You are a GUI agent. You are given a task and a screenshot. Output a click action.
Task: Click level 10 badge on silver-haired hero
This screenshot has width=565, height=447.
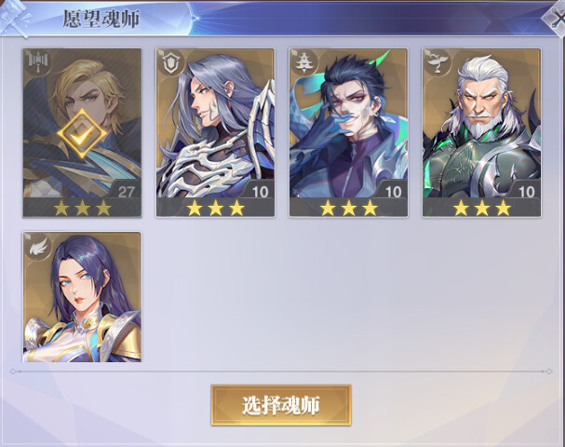click(260, 192)
